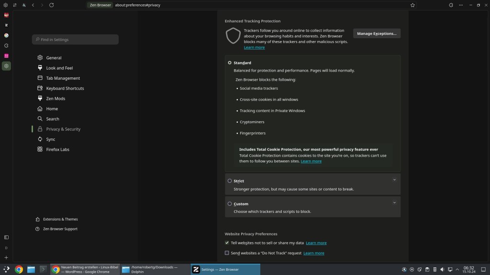Image resolution: width=490 pixels, height=275 pixels.
Task: Open the Google pinned tab in the sidebar
Action: (6, 35)
